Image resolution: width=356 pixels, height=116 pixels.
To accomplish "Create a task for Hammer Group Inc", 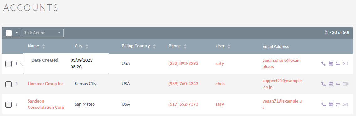I will 338,84.
